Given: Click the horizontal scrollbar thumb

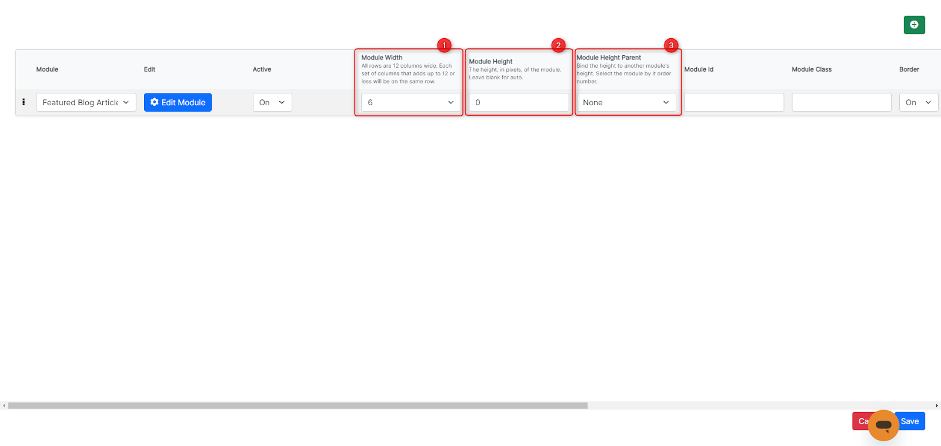Looking at the screenshot, I should click(298, 405).
